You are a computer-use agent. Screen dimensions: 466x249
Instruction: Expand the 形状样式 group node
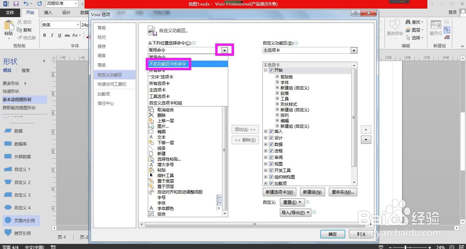pos(277,104)
